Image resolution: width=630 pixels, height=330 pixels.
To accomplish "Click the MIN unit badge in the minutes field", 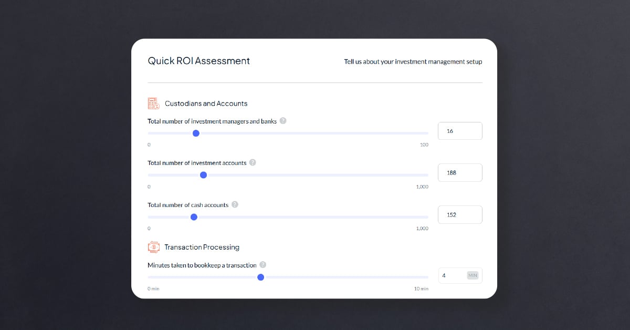I will coord(472,275).
